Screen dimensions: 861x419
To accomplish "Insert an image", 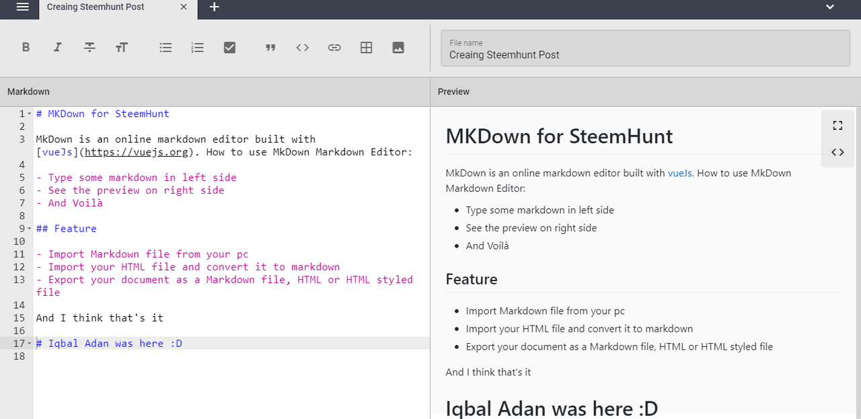I will [x=398, y=48].
